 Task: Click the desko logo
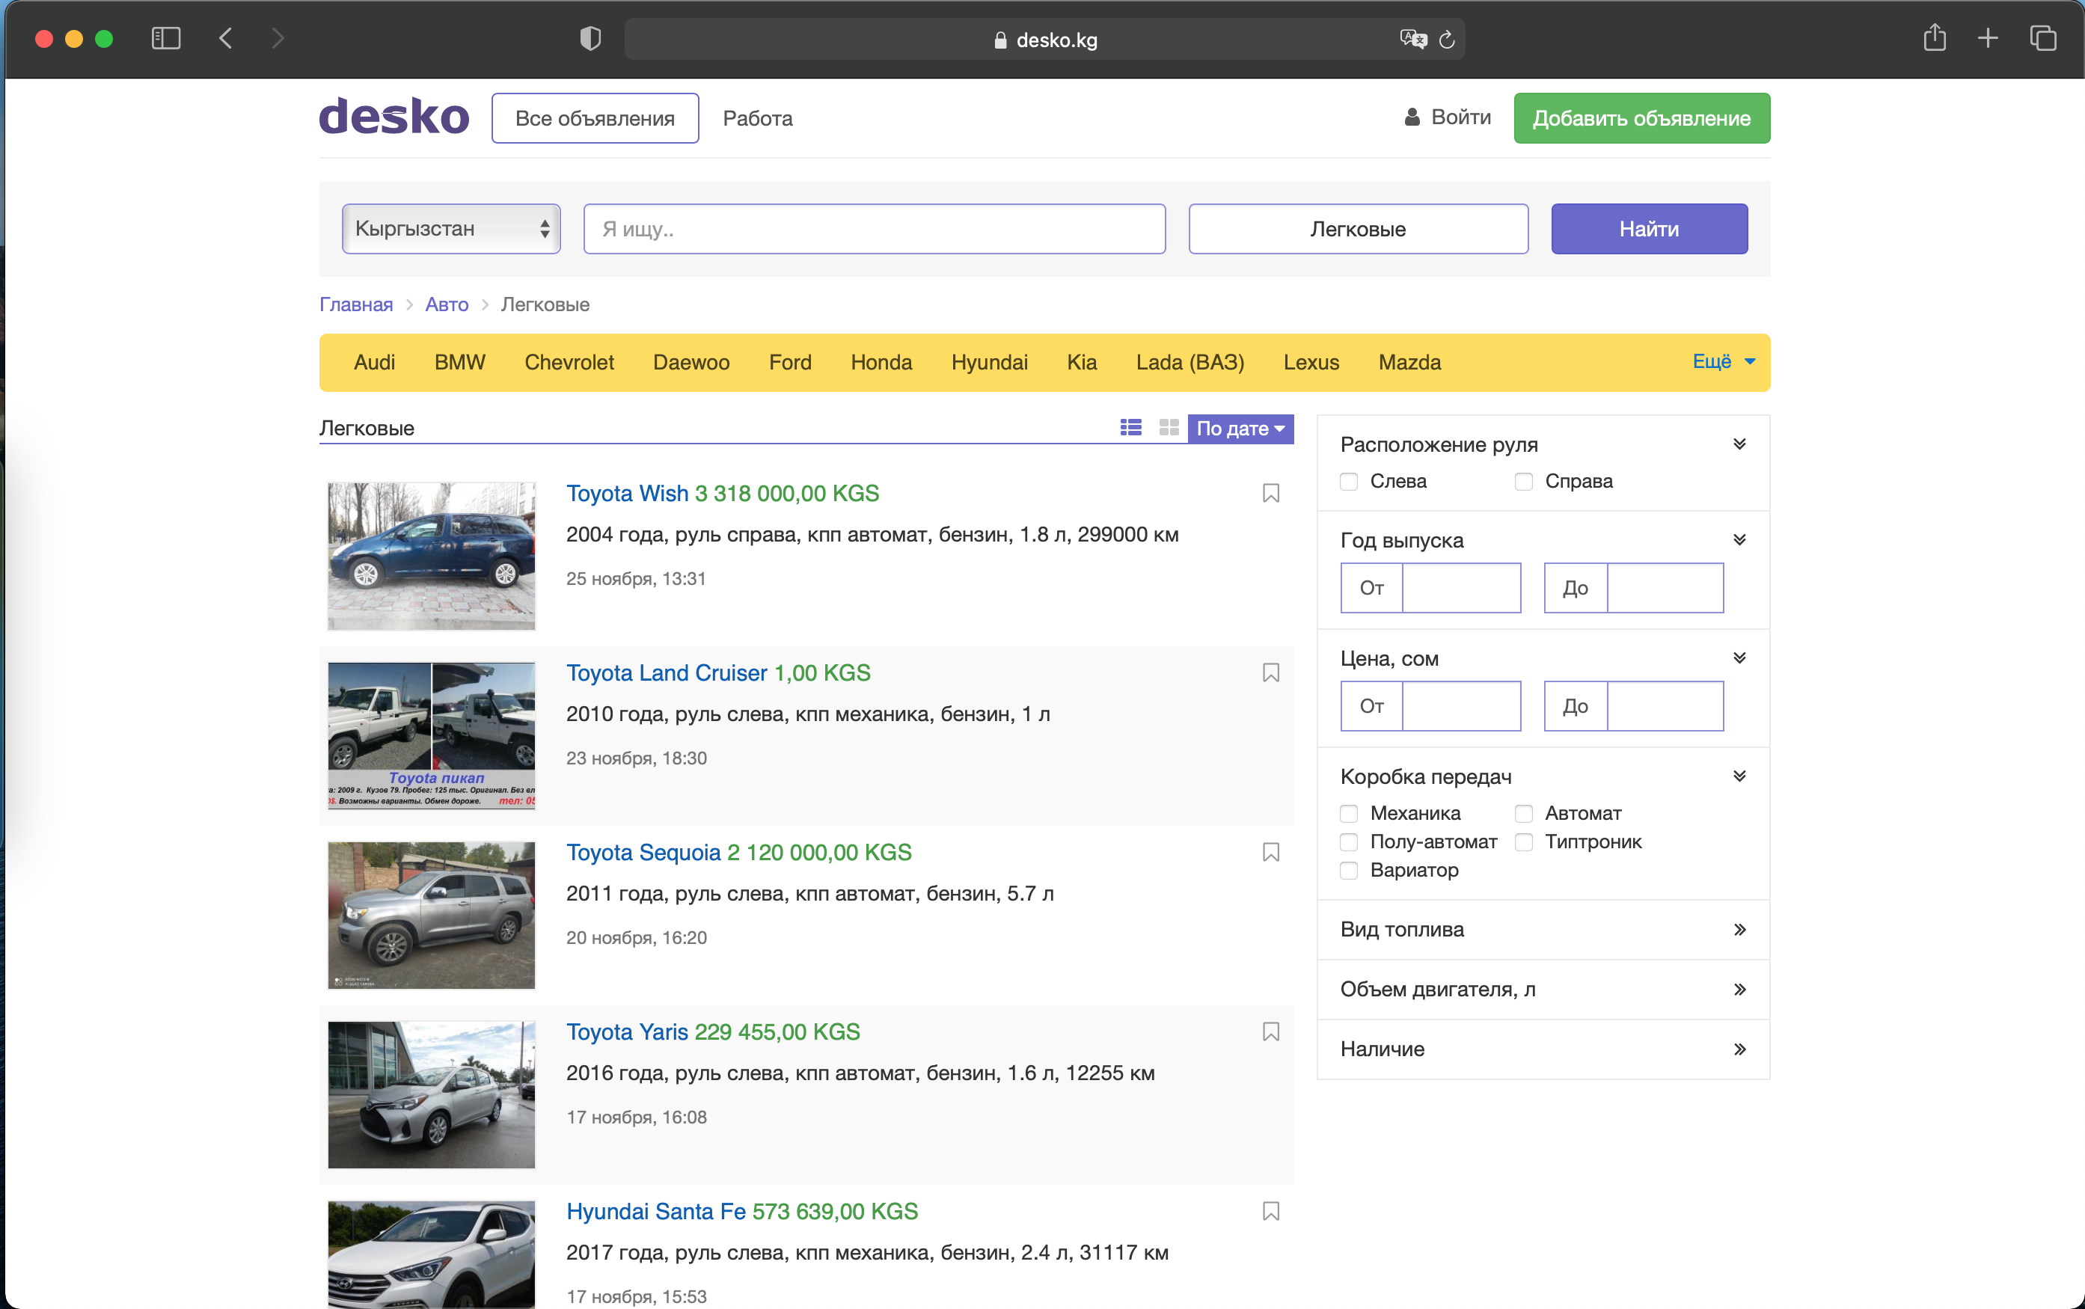click(394, 117)
